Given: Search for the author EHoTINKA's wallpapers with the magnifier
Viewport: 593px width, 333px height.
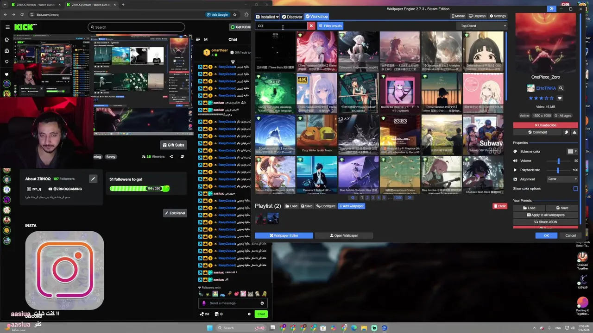Looking at the screenshot, I should (561, 88).
